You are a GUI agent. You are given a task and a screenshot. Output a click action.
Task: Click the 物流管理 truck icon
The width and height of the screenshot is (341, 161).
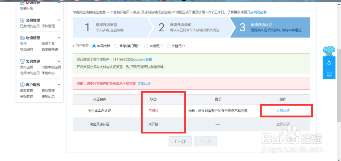22,38
